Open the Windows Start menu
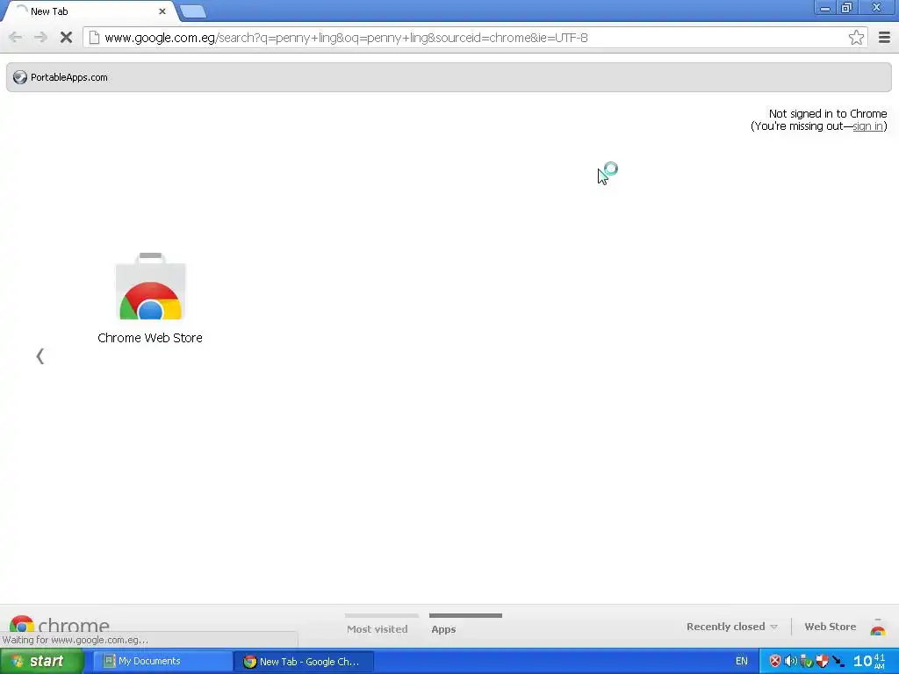899x674 pixels. point(41,661)
